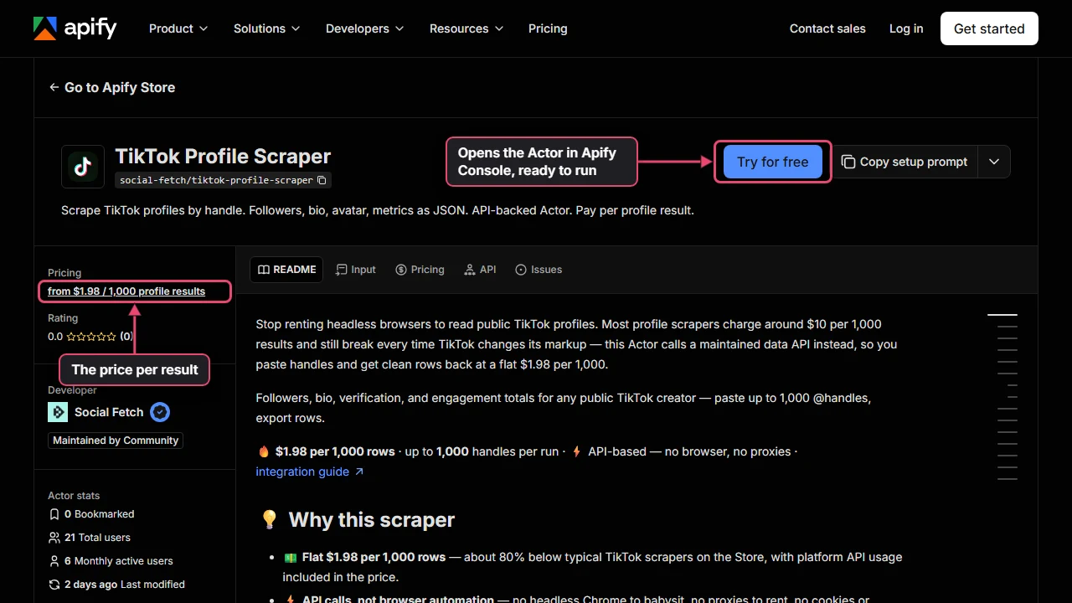This screenshot has width=1072, height=603.
Task: Click the TikTok Actor logo
Action: [x=83, y=167]
